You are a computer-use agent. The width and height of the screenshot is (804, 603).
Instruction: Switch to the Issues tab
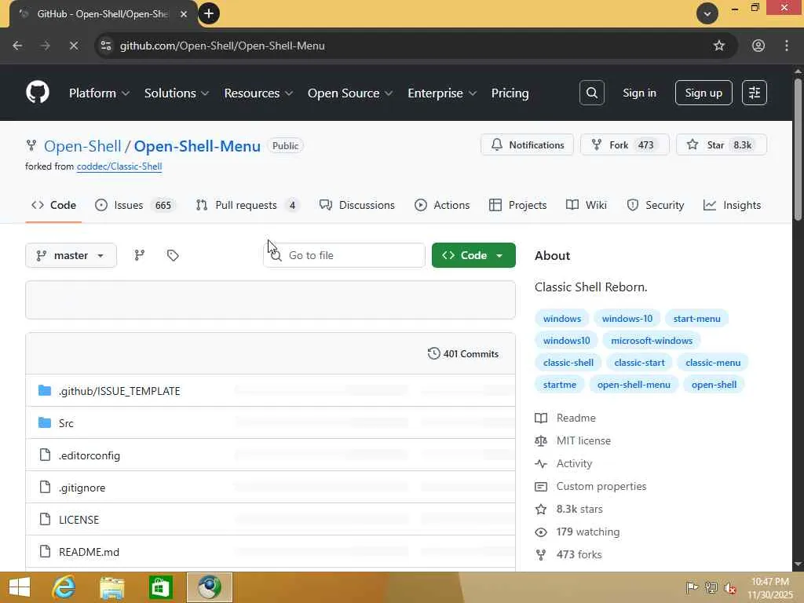(x=135, y=205)
